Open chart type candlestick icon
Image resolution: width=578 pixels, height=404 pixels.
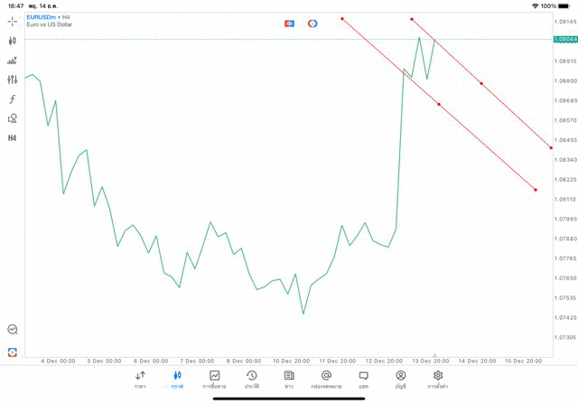pos(12,41)
